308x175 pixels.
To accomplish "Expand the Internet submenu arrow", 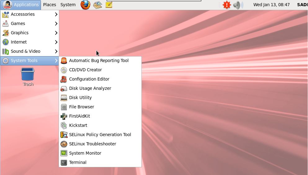I will click(56, 42).
